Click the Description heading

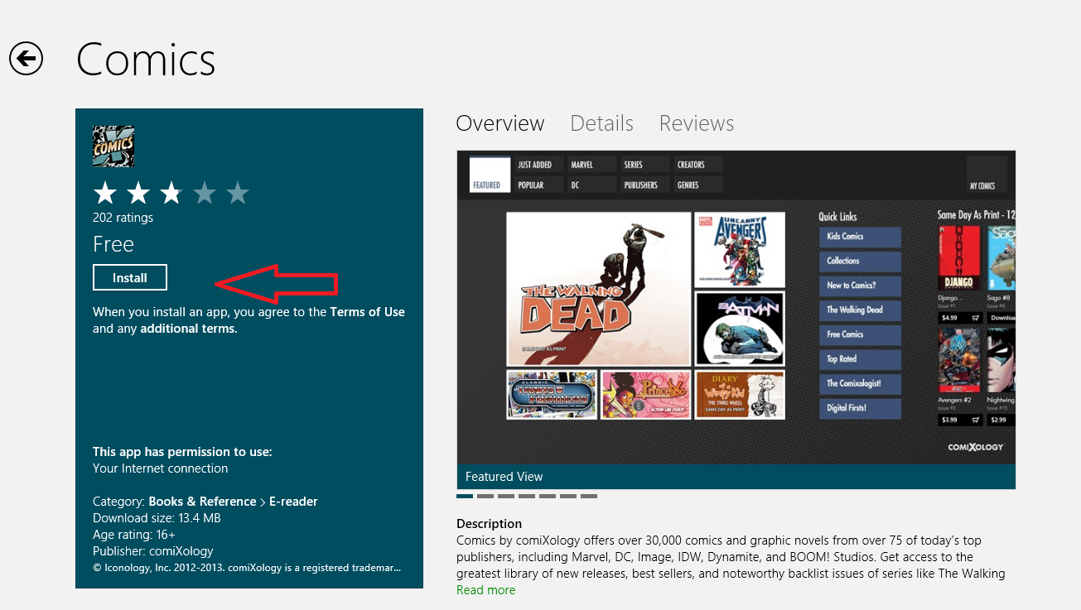pos(489,524)
